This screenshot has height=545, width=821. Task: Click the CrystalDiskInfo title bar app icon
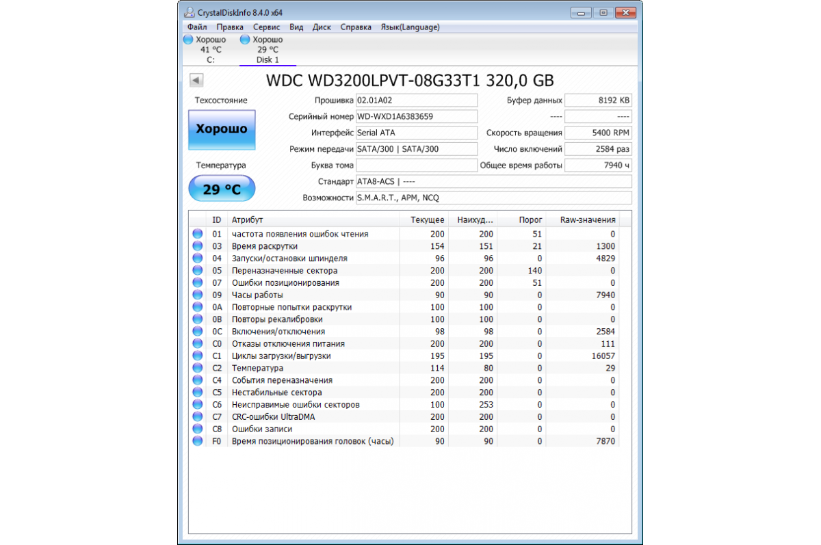tap(189, 12)
